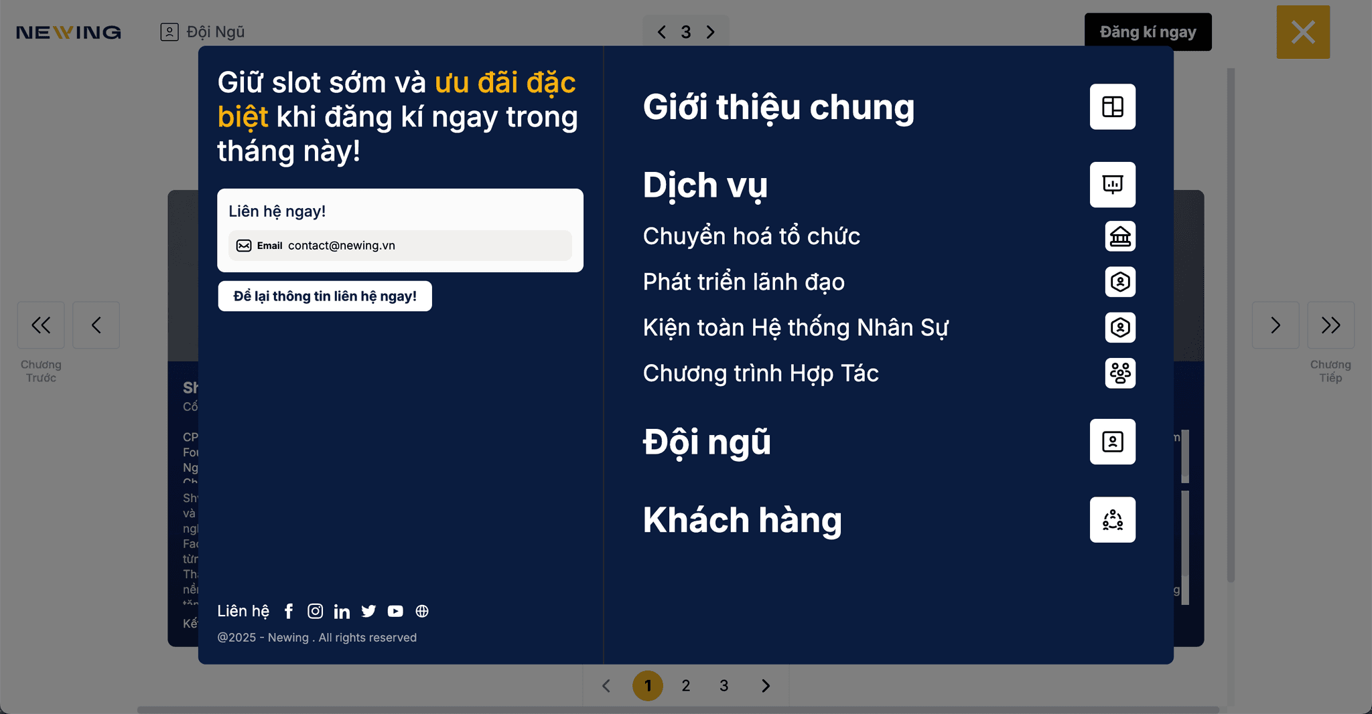This screenshot has width=1372, height=714.
Task: Open the Instagram social icon
Action: click(x=315, y=611)
